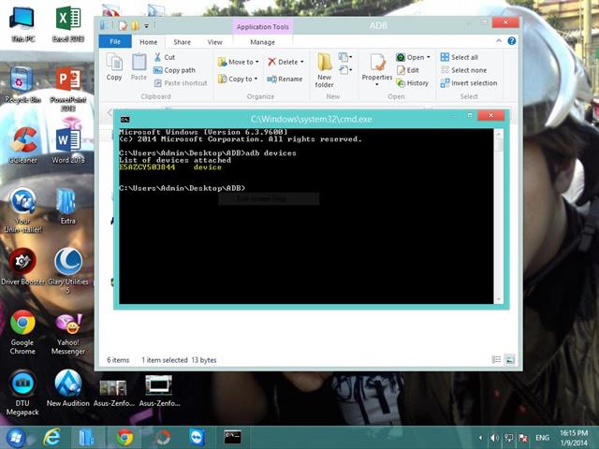Click the History icon in Open group
Screen dimensions: 599x449
402,83
